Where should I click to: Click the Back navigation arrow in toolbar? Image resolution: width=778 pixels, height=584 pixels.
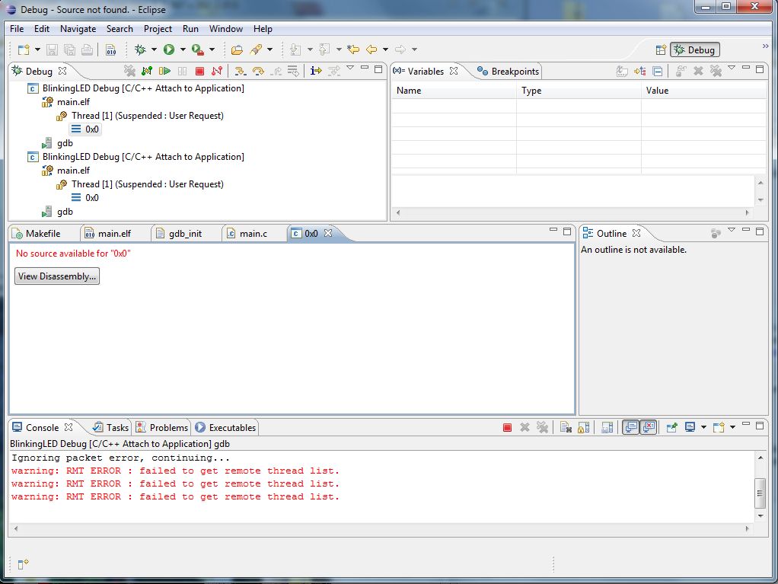(371, 49)
